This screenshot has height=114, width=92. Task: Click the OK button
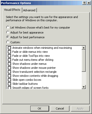point(40,108)
